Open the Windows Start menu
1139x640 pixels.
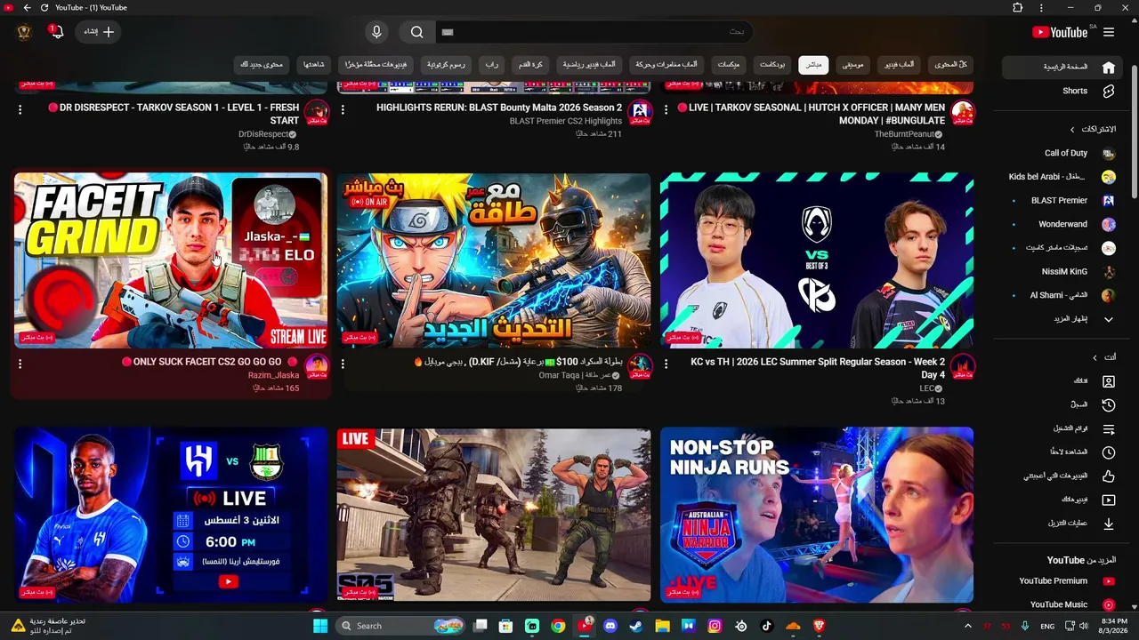tap(320, 626)
